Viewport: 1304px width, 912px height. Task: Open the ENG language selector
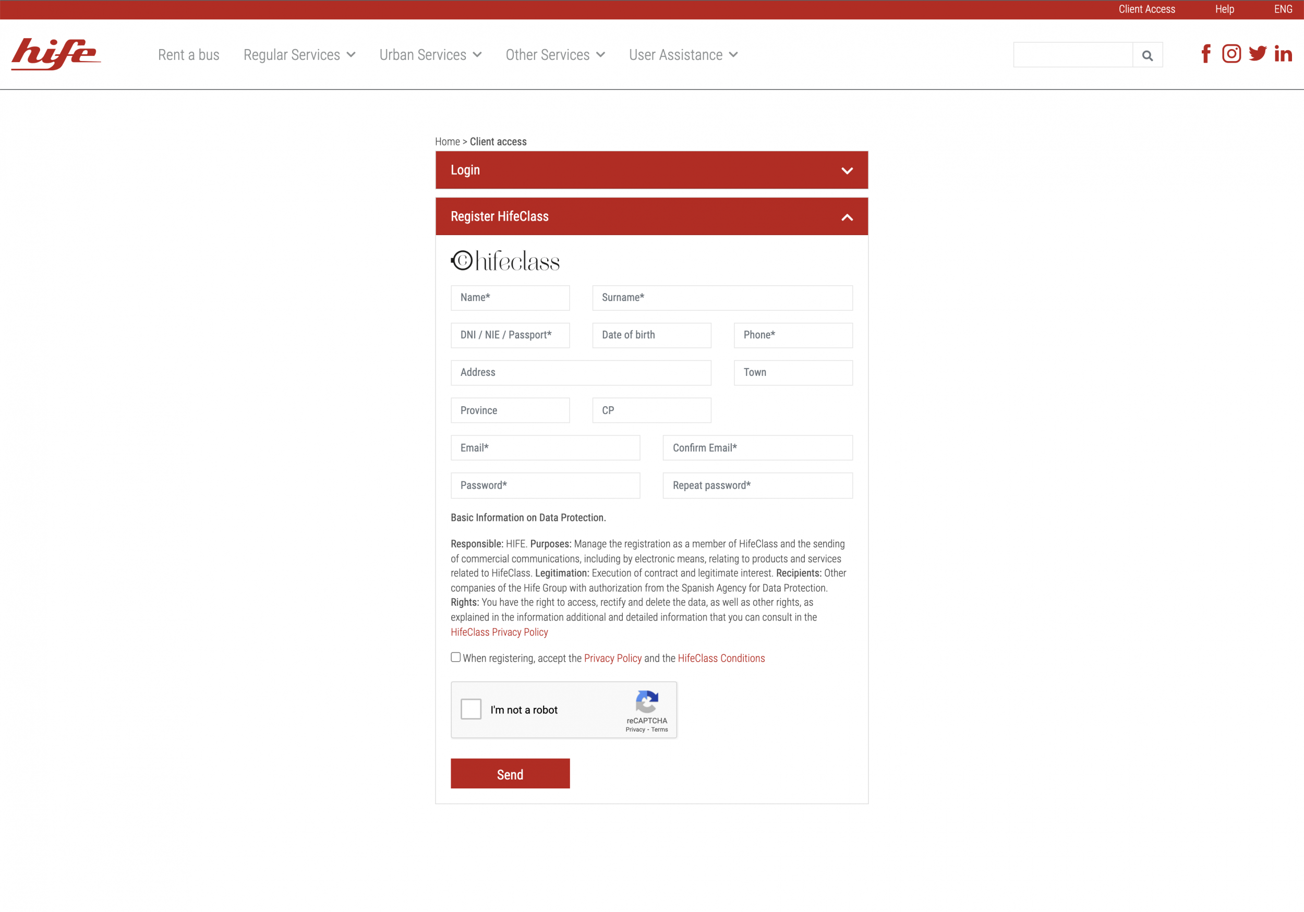pos(1283,9)
